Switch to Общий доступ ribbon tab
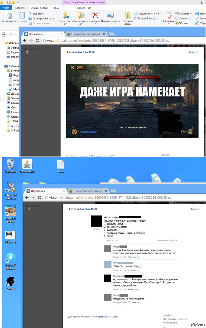Viewport: 206px width, 328px height. pyautogui.click(x=39, y=8)
